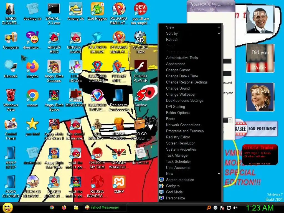Image resolution: width=284 pixels, height=213 pixels.
Task: Click the flag Did you Vote gadget
Action: [x=260, y=58]
